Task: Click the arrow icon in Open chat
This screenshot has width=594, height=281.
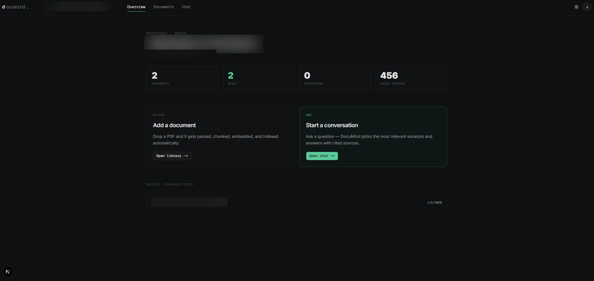Action: [x=332, y=156]
